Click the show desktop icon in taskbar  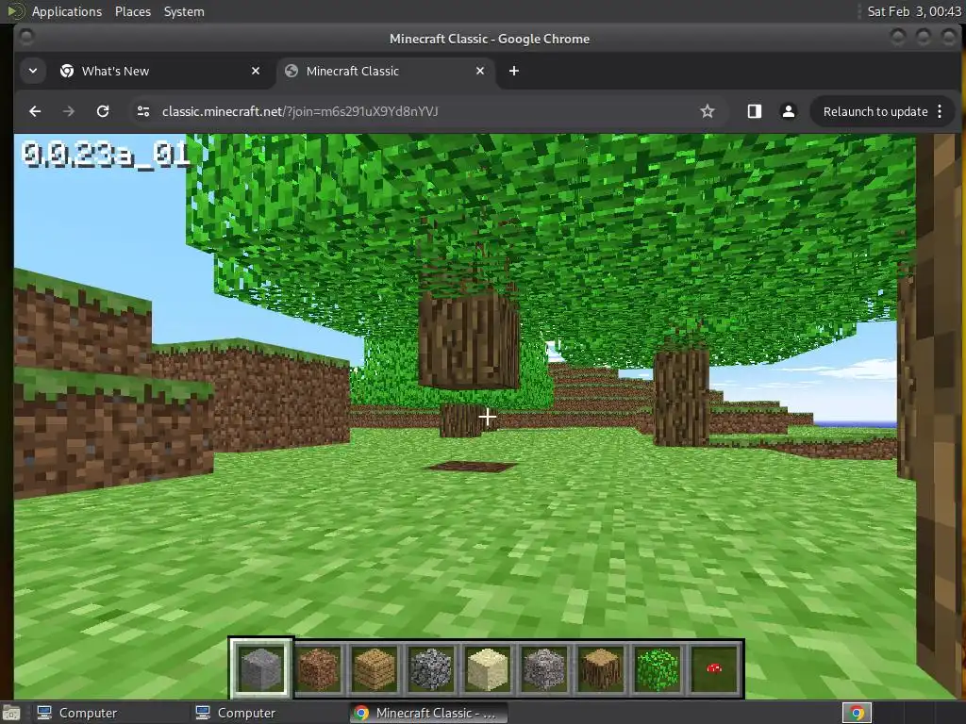tap(11, 713)
